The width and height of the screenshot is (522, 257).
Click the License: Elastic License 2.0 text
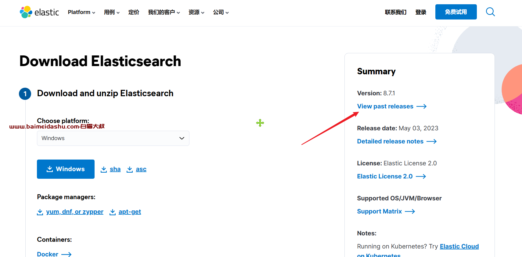tap(397, 163)
